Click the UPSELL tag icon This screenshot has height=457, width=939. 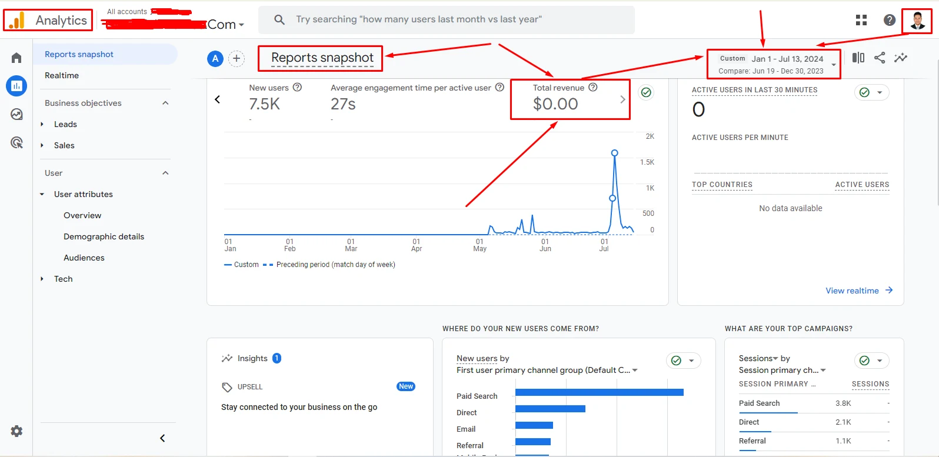pos(227,387)
